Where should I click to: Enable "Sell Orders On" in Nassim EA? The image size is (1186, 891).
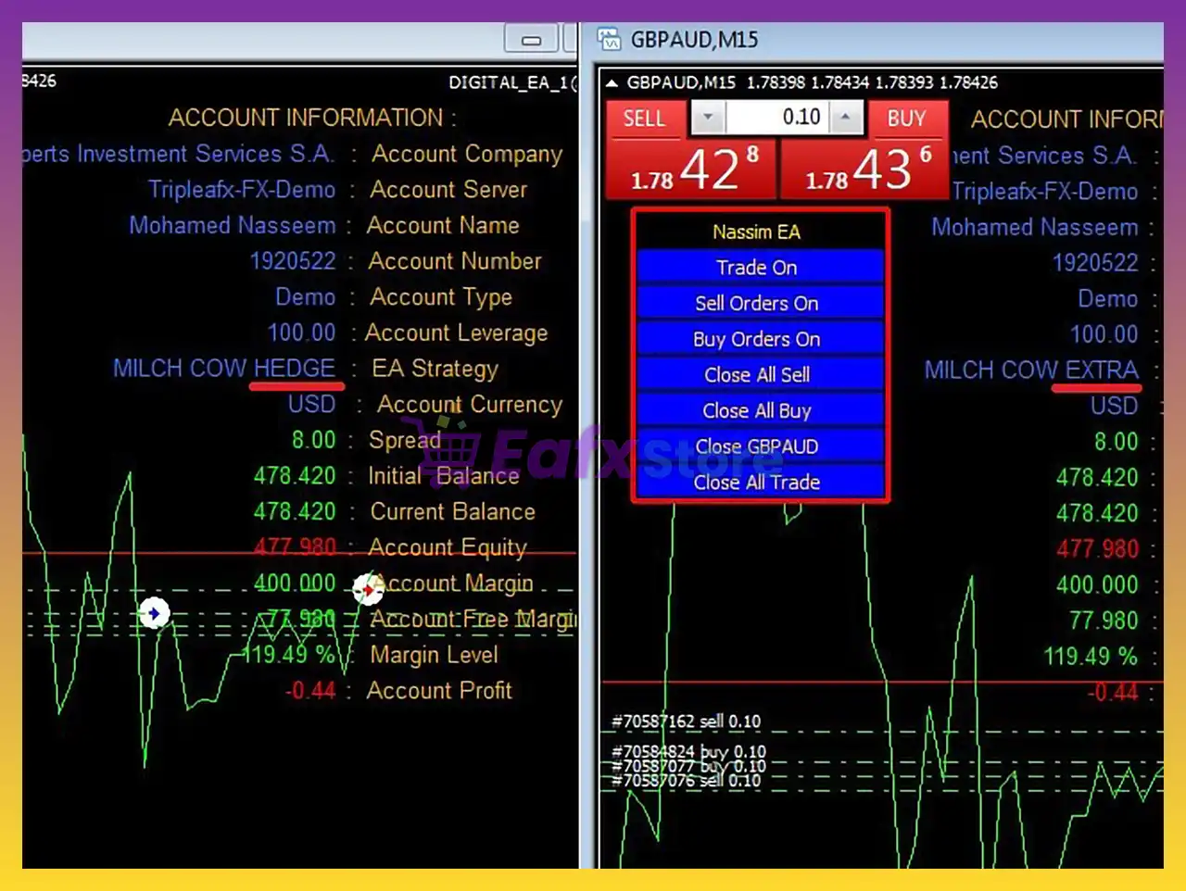pos(757,303)
